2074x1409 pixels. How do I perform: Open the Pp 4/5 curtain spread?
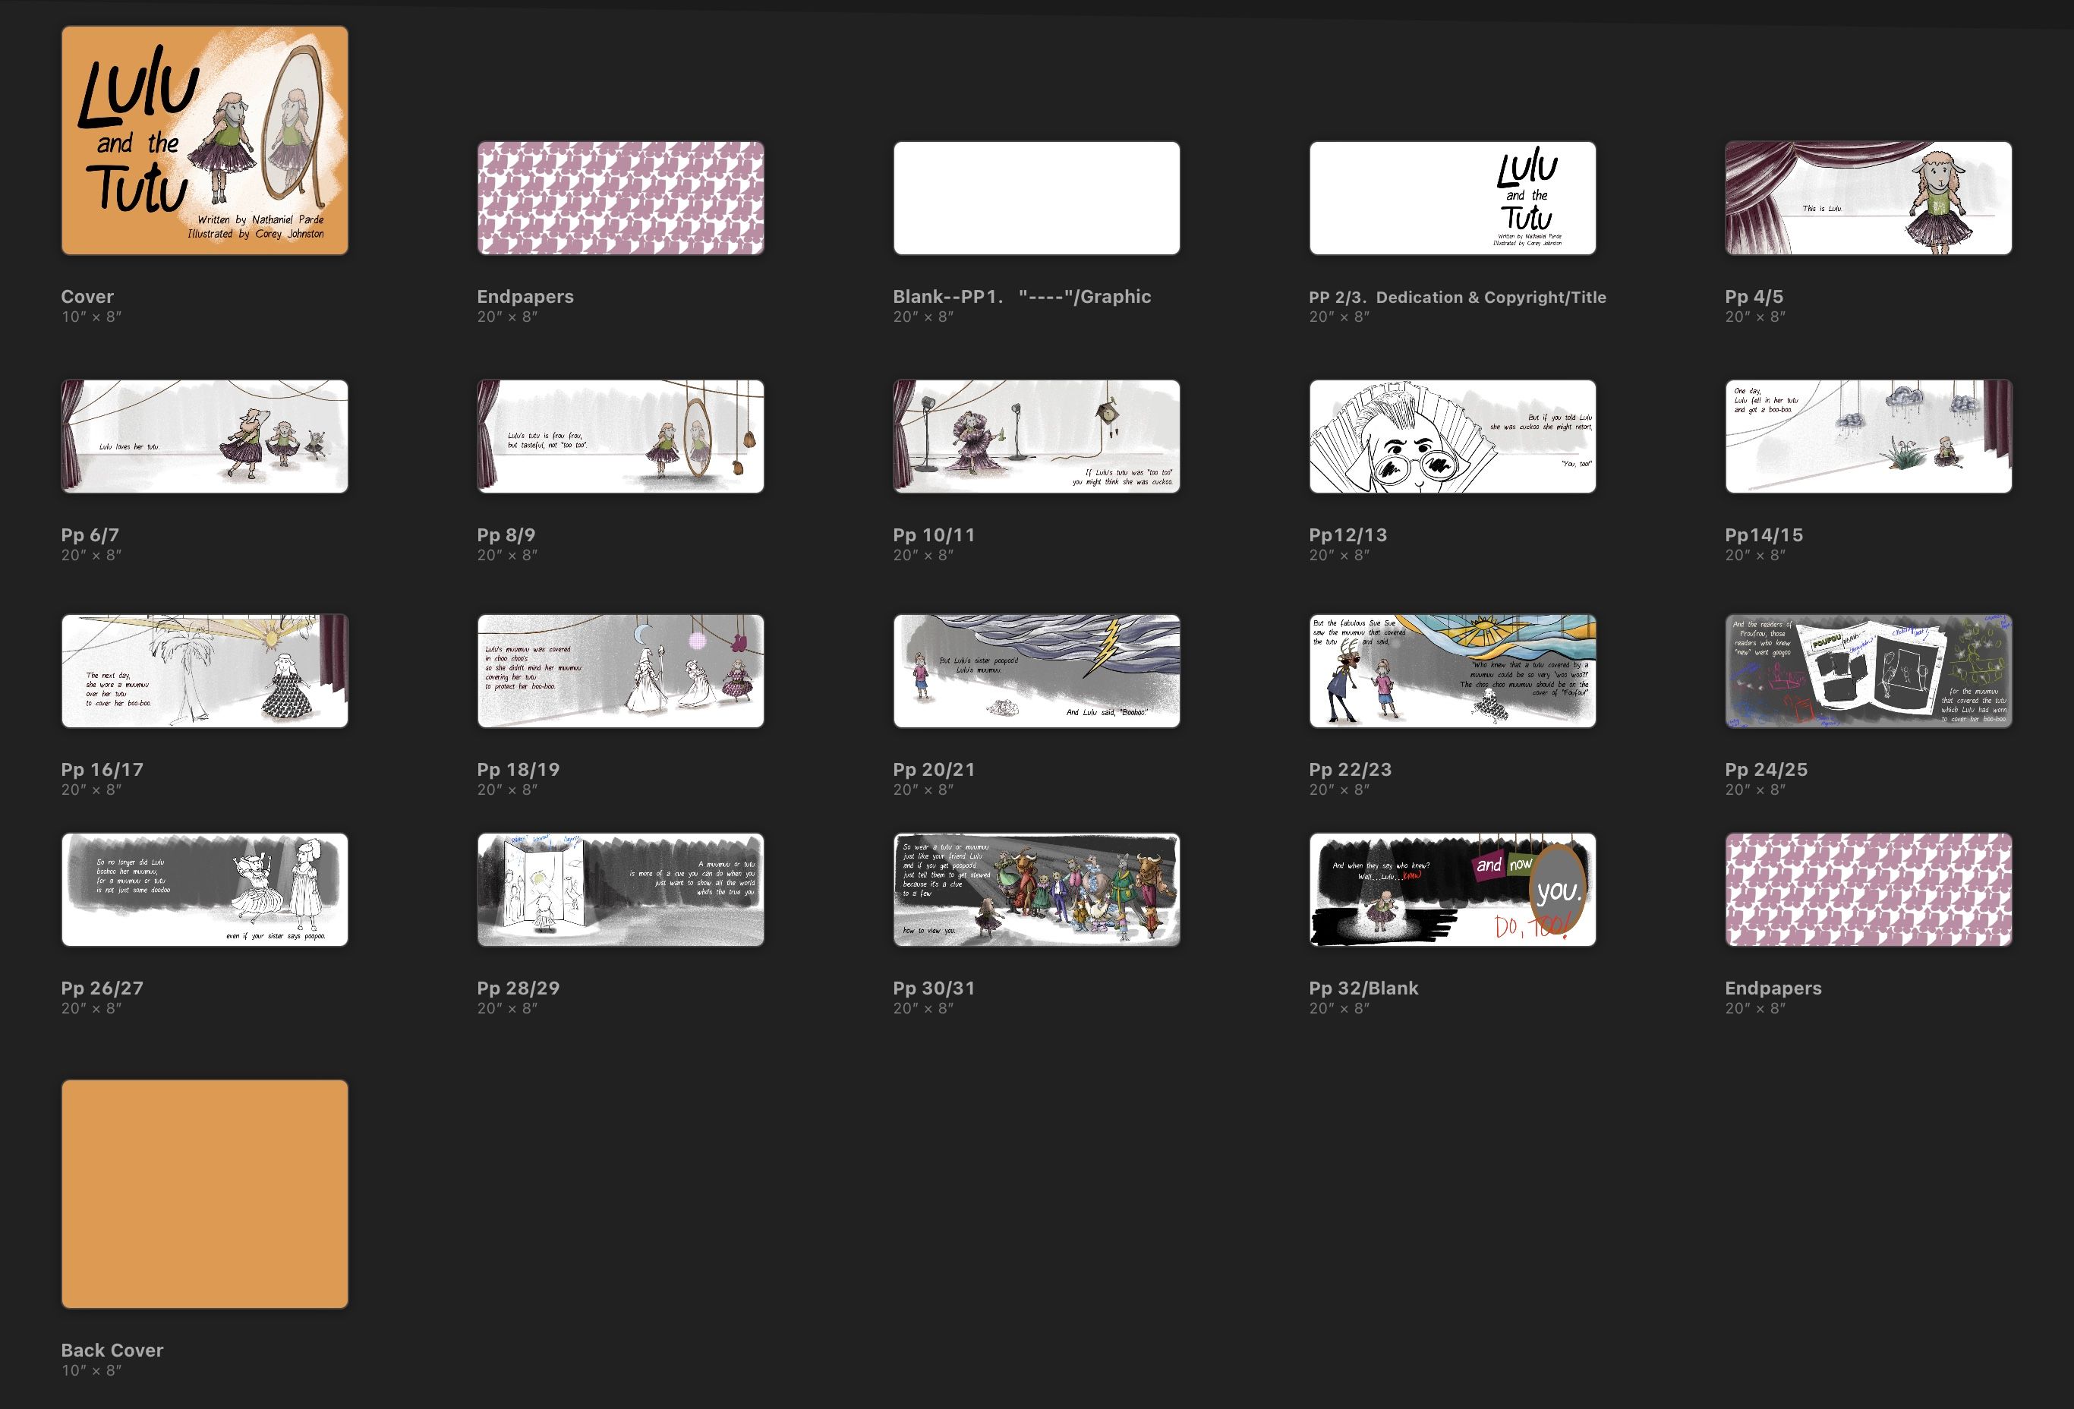pos(1868,198)
